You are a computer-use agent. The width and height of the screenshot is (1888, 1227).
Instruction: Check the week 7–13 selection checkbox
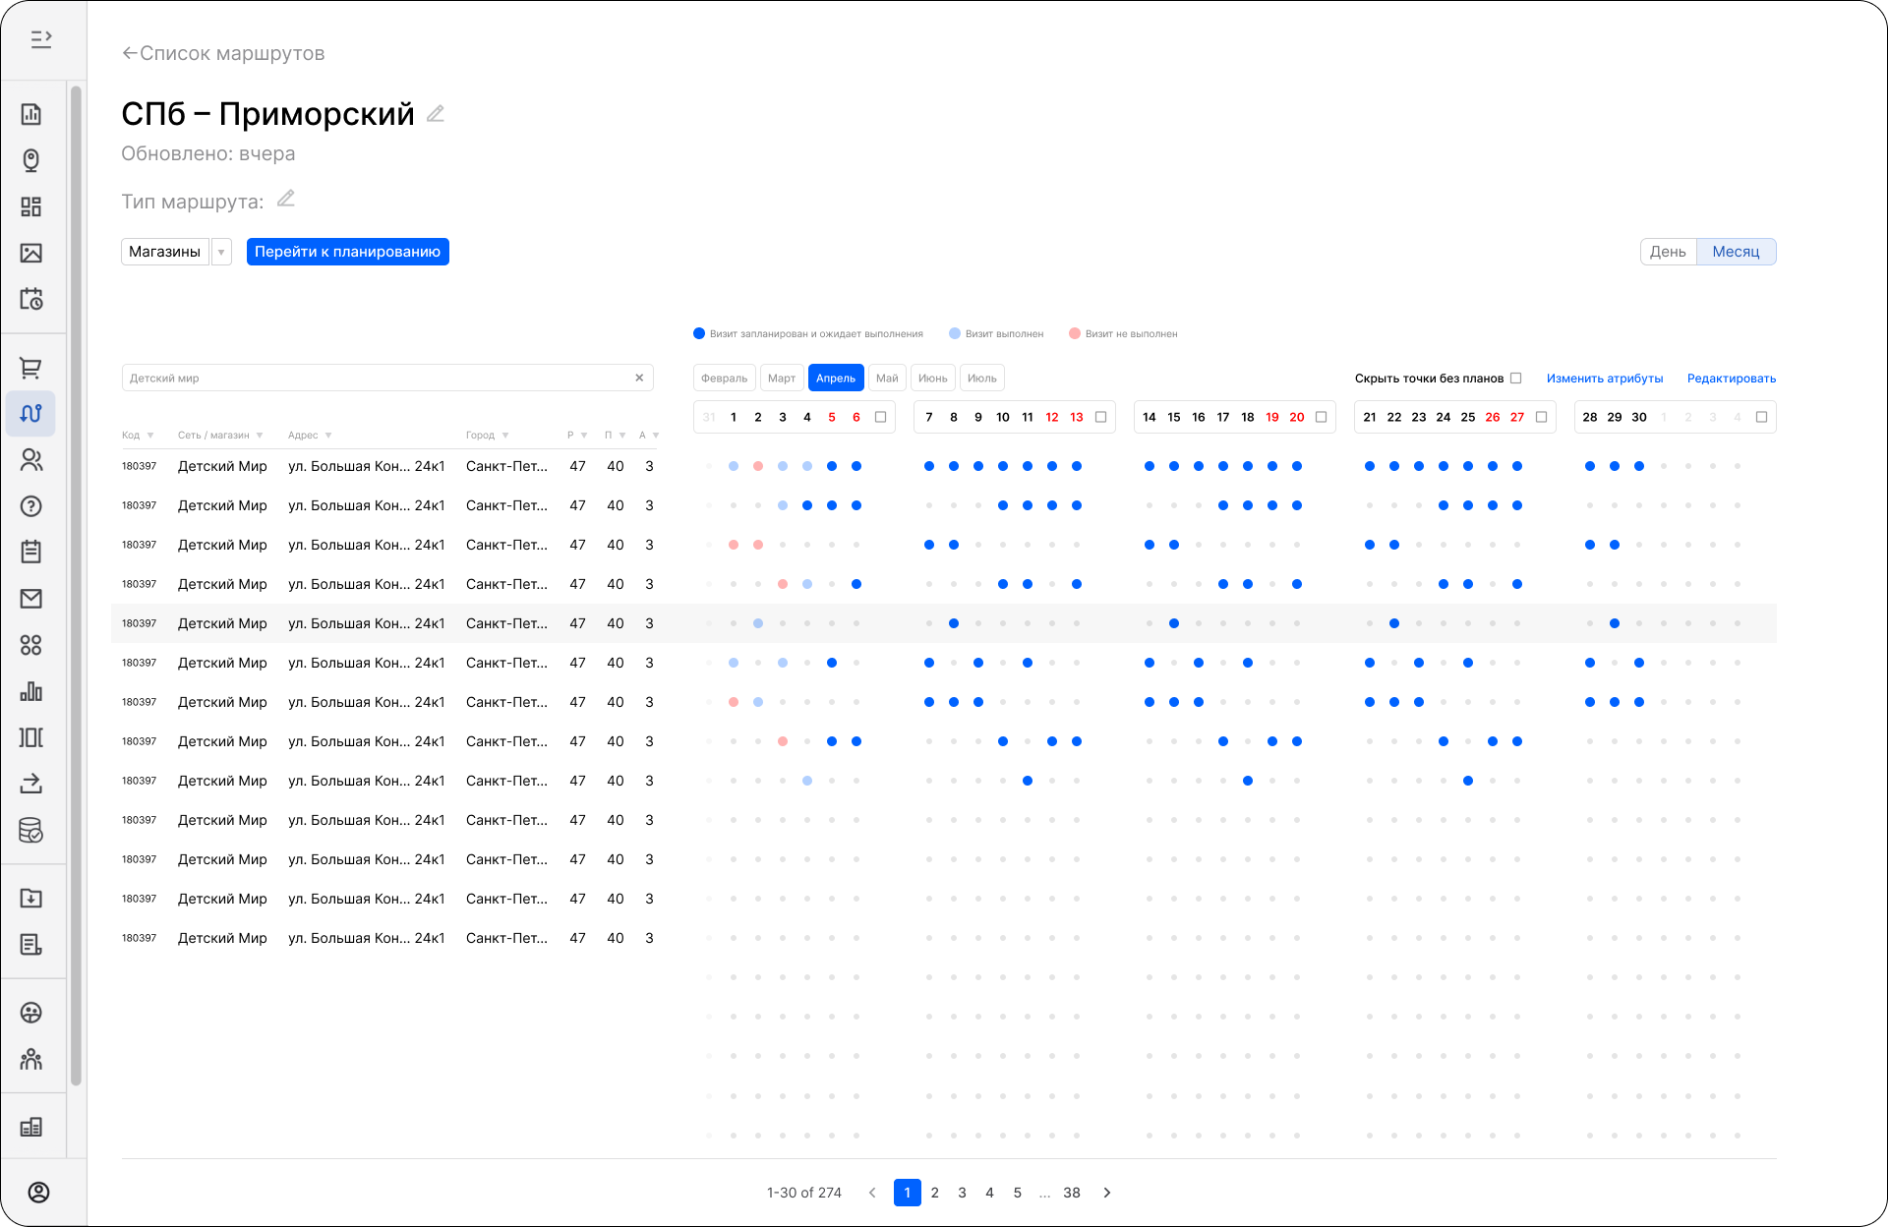(1100, 417)
